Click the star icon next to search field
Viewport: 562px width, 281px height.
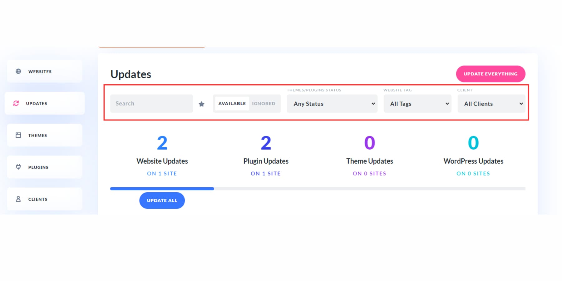click(202, 104)
